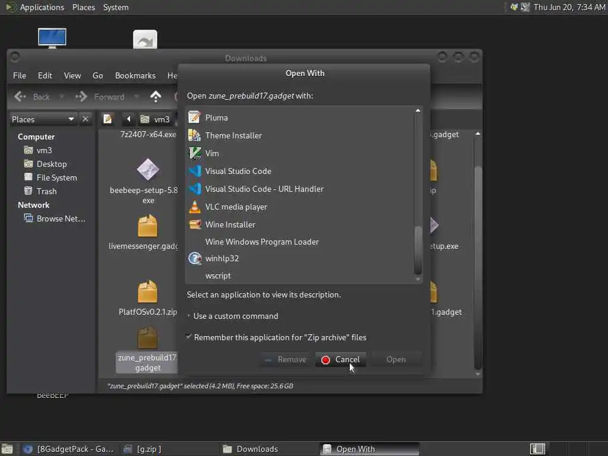Open the System panel menu
This screenshot has width=608, height=456.
116,7
